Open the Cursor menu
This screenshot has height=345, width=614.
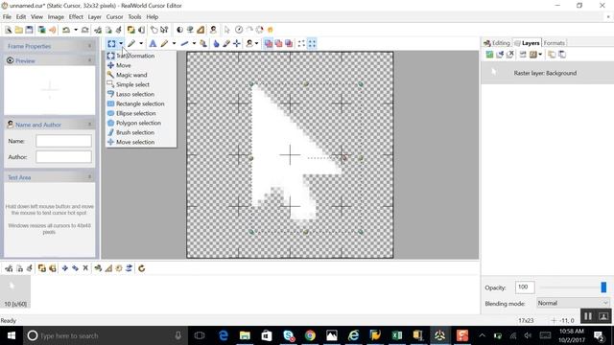click(x=114, y=17)
